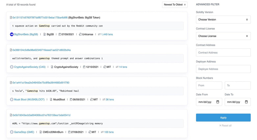Open contract address 0x1a441a19ea2e346400e75c8f9a3644683d91f790
This screenshot has height=140, width=257.
41,83
